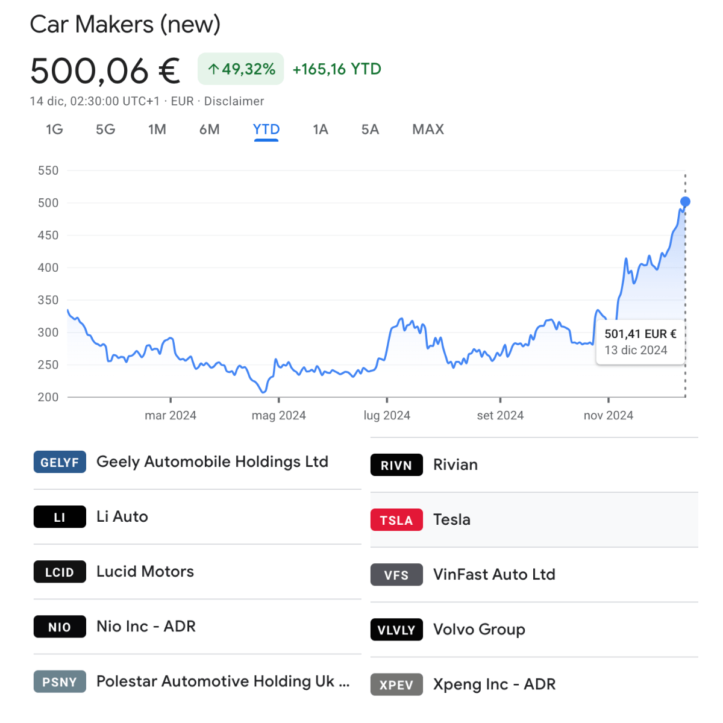Screen dimensions: 723x723
Task: Click the RIVN ticker badge
Action: click(x=396, y=465)
